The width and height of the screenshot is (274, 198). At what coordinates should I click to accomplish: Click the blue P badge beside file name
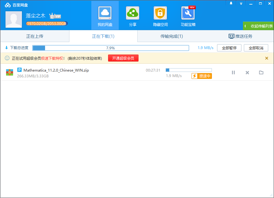coord(19,70)
